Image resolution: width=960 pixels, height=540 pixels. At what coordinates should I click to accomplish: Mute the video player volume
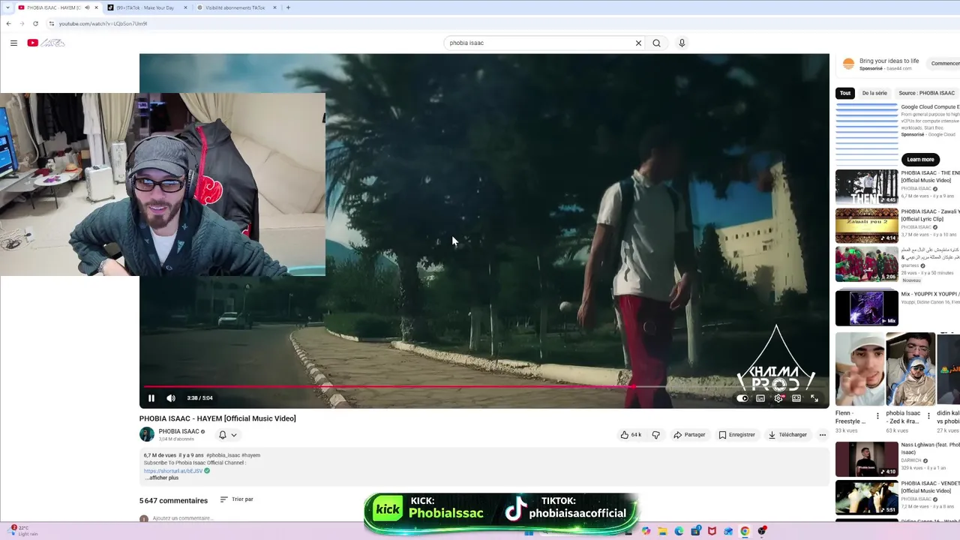171,398
